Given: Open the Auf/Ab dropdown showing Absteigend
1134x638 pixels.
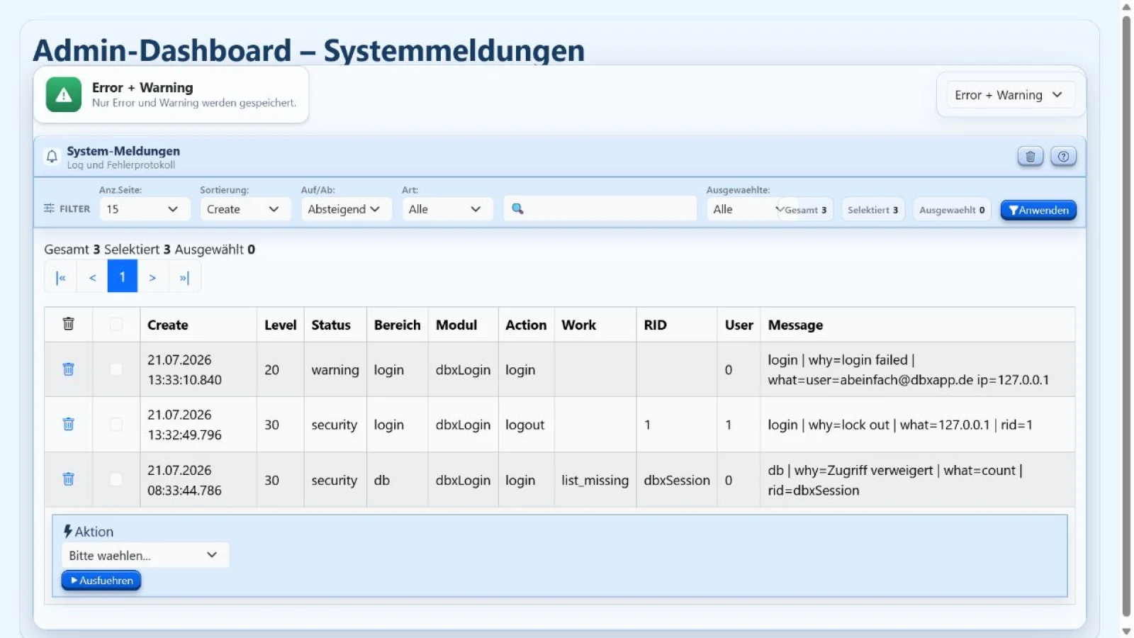Looking at the screenshot, I should (346, 209).
